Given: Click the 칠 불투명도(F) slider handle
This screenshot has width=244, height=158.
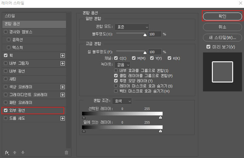Looking at the screenshot, I should pos(145,53).
